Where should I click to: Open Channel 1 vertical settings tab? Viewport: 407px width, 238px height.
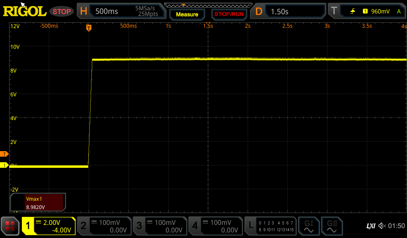(50, 226)
